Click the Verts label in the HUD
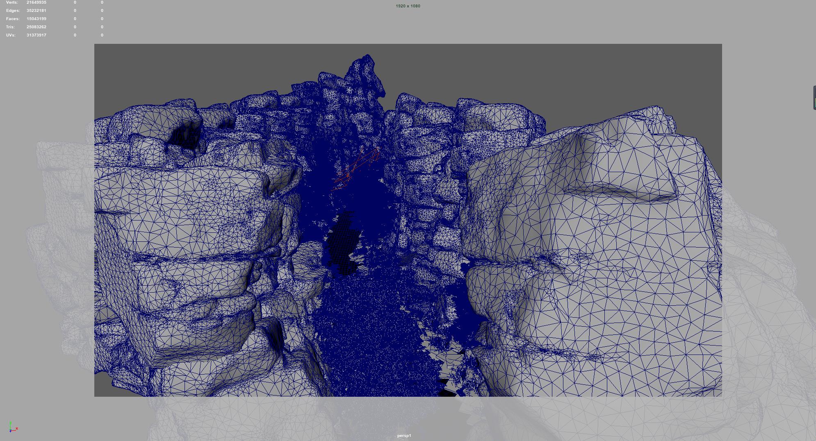816x441 pixels. click(12, 2)
